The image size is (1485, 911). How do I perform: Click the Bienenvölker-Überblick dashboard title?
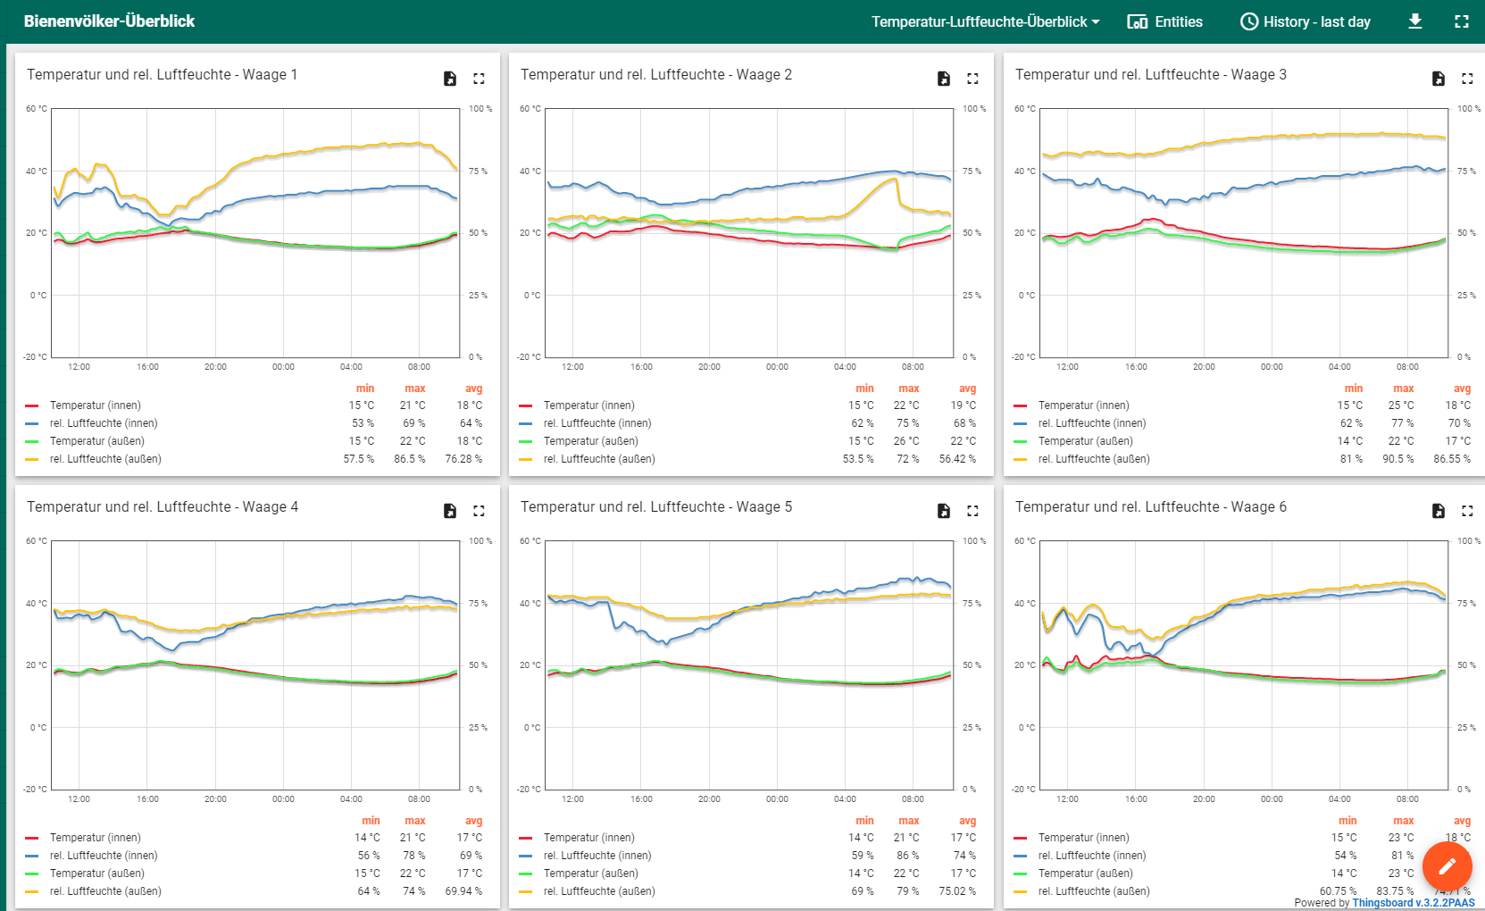(109, 21)
